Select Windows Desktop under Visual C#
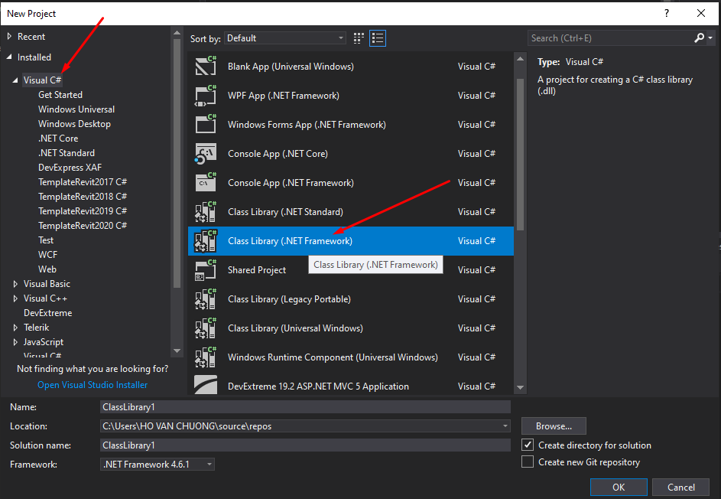This screenshot has height=499, width=721. 74,124
